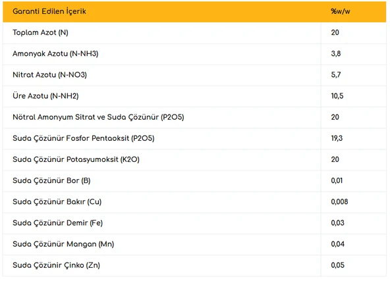The image size is (390, 285).
Task: Select 'Suda Çözünür Fosfor Pentaoksit (P2O5)' label
Action: click(84, 138)
